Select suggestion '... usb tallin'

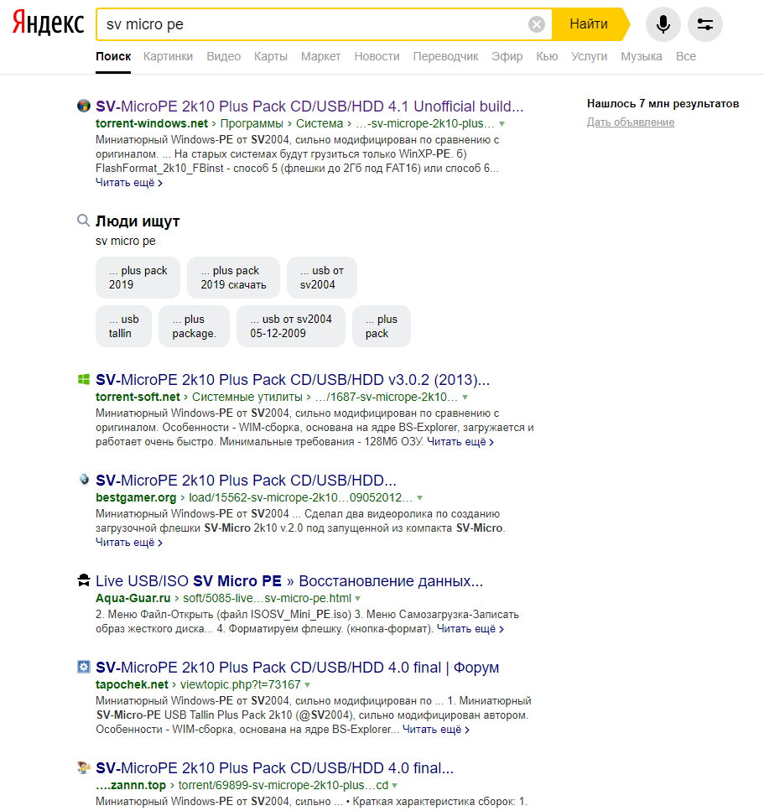123,326
